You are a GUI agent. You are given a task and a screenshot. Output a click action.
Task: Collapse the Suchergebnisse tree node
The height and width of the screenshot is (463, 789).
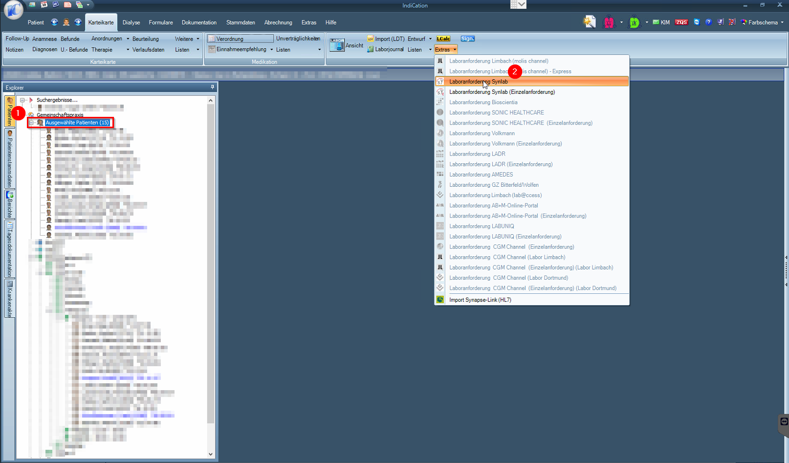22,100
